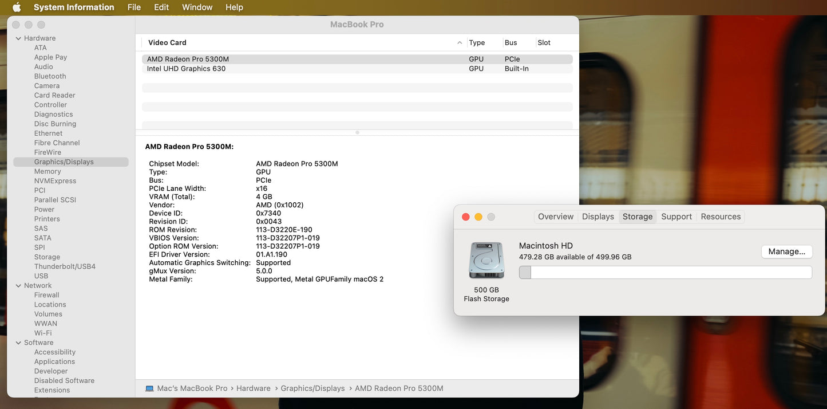
Task: Open the Window menu
Action: click(x=197, y=7)
